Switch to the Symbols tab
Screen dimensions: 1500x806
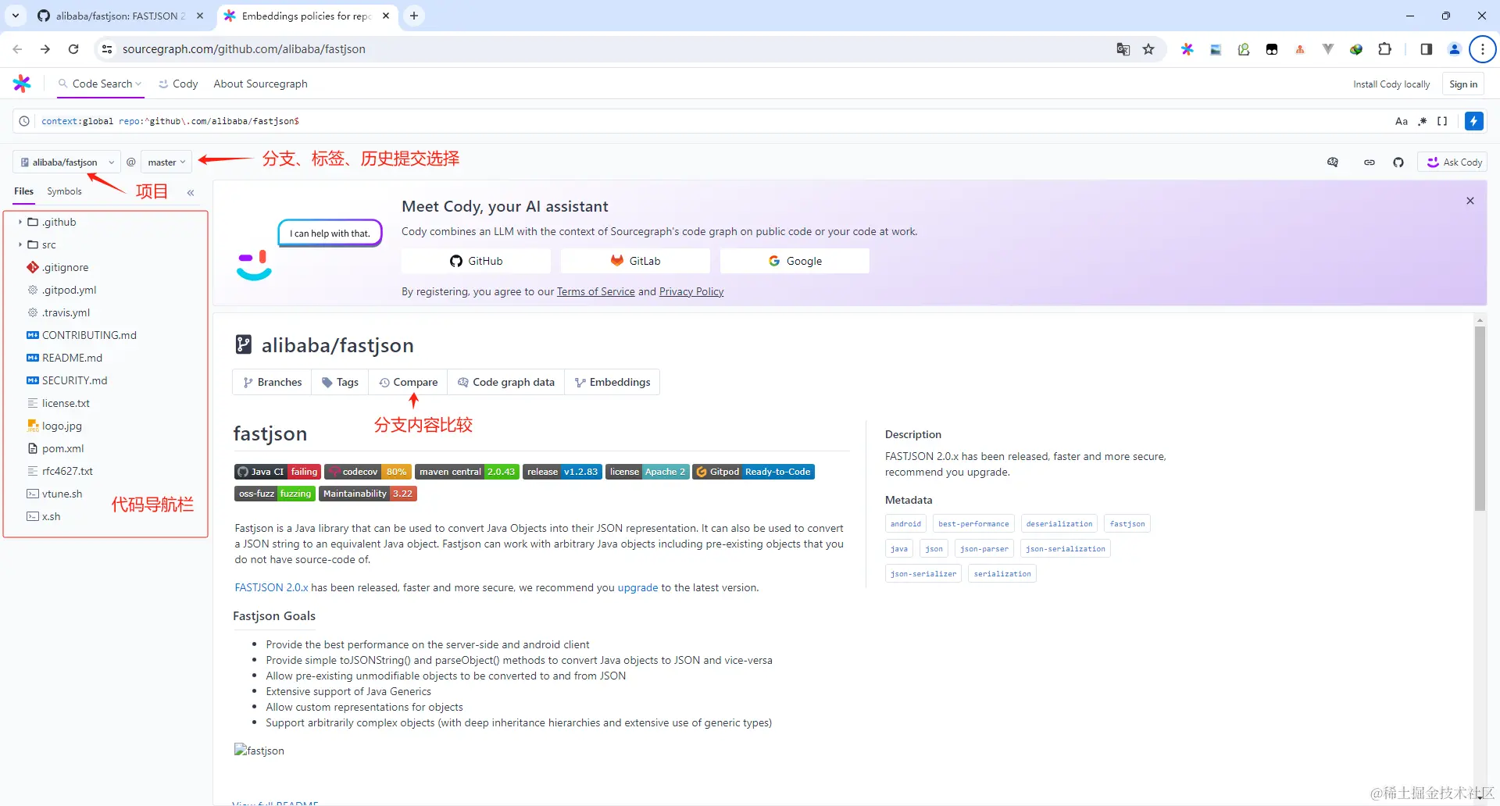[x=64, y=191]
